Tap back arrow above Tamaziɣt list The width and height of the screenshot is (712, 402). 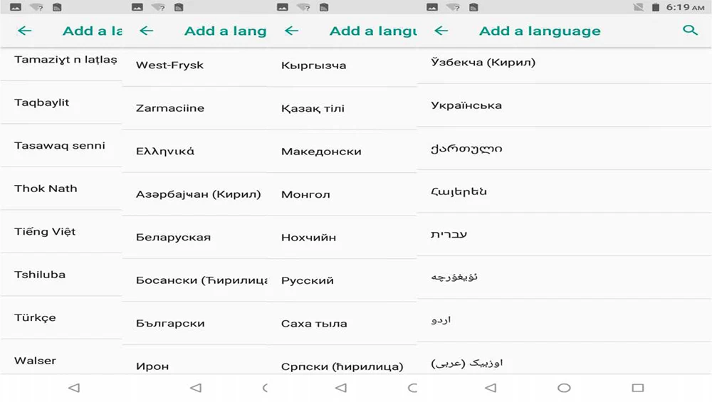pos(24,31)
